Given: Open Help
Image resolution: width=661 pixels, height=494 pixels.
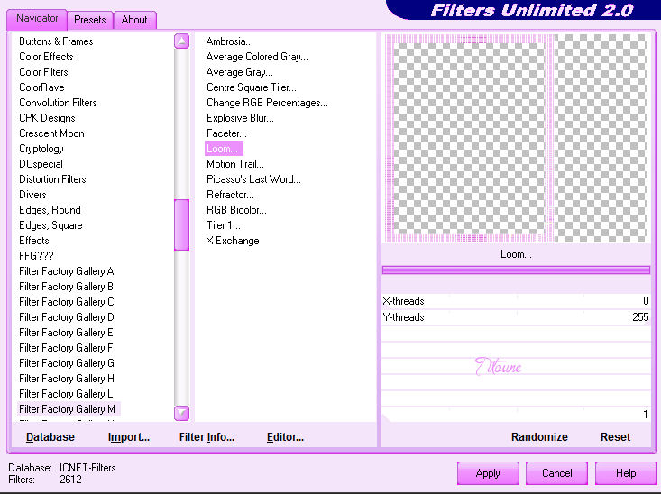Looking at the screenshot, I should click(626, 473).
